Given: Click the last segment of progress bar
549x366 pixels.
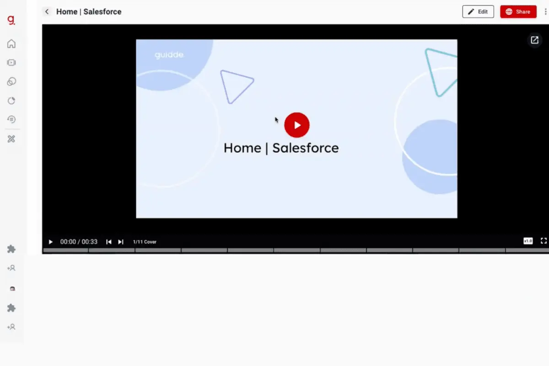Looking at the screenshot, I should pyautogui.click(x=527, y=250).
